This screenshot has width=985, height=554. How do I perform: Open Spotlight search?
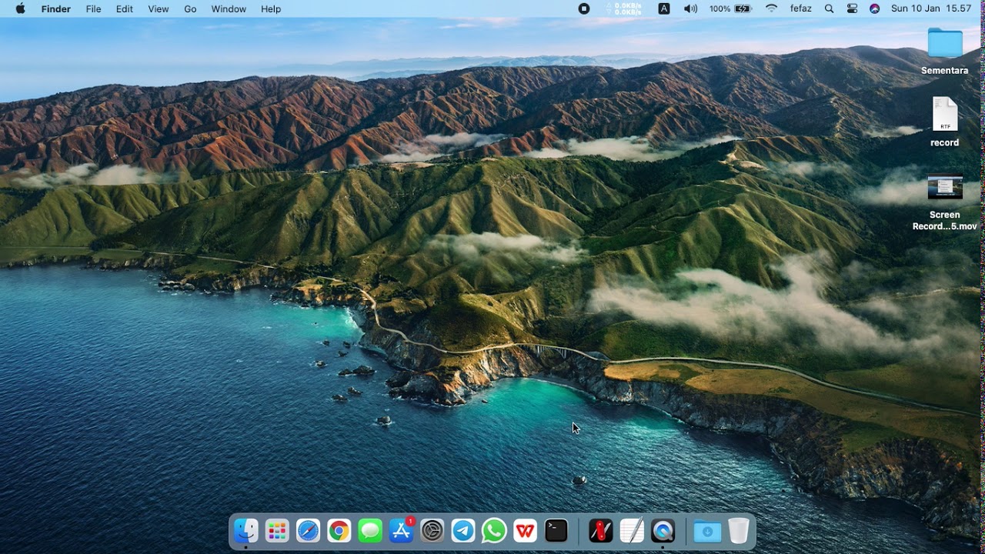[829, 8]
